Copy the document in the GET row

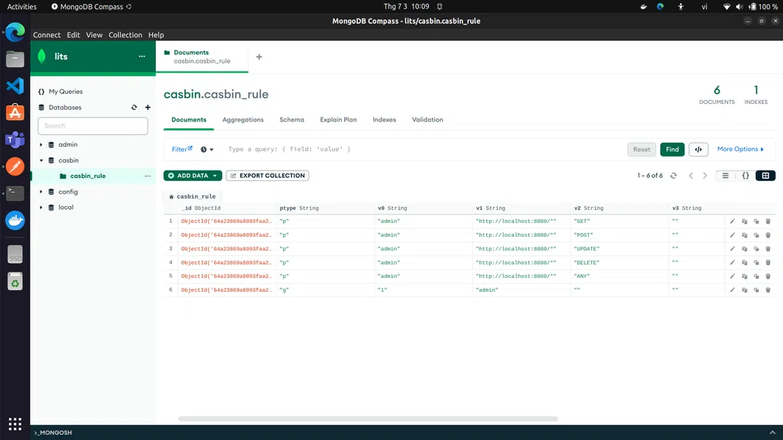745,221
